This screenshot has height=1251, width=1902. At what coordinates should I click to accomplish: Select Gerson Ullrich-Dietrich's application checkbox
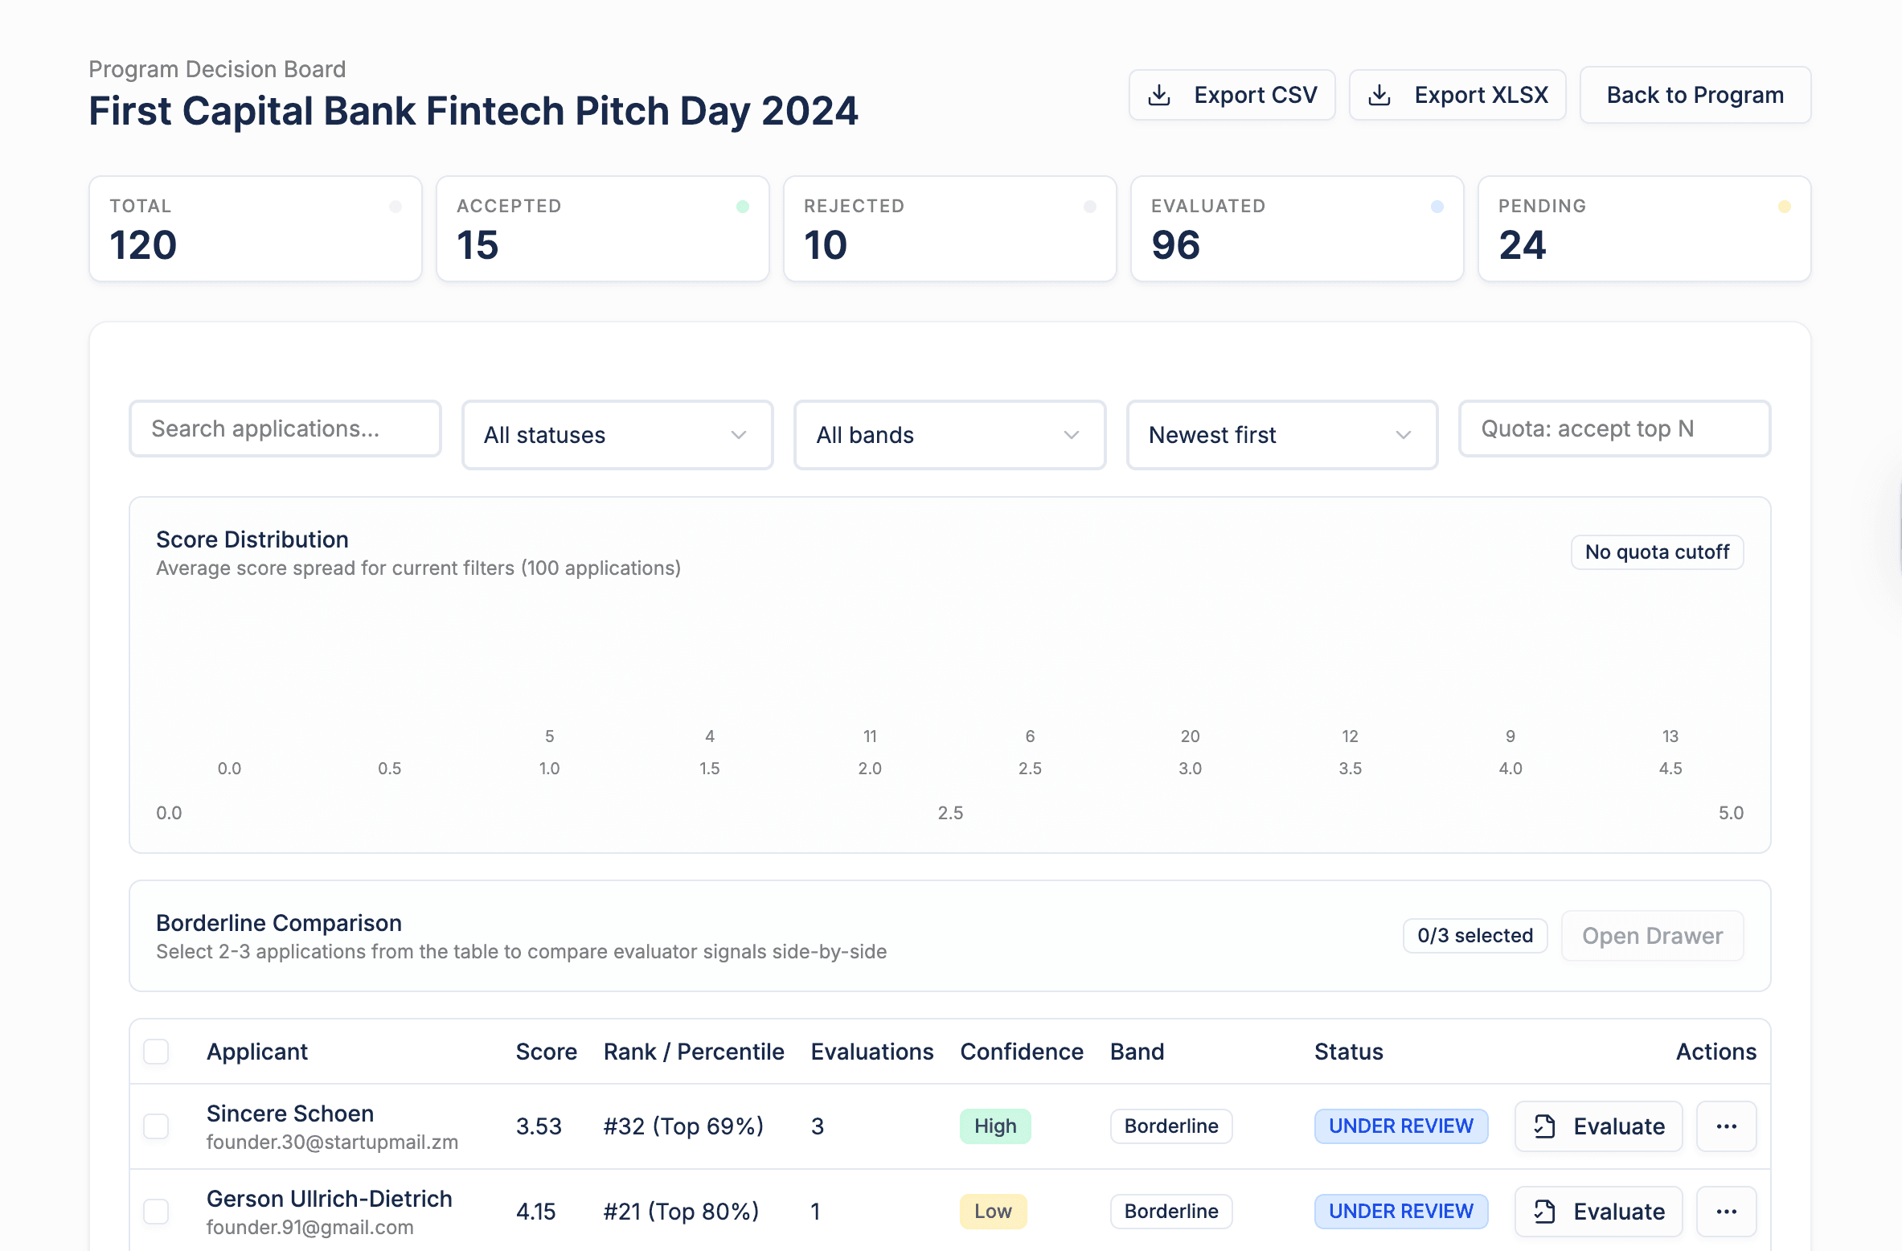156,1211
